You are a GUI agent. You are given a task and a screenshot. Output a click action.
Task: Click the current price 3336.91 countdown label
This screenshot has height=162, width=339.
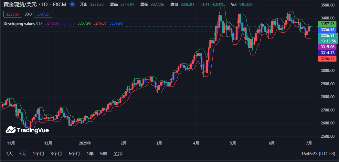327,38
